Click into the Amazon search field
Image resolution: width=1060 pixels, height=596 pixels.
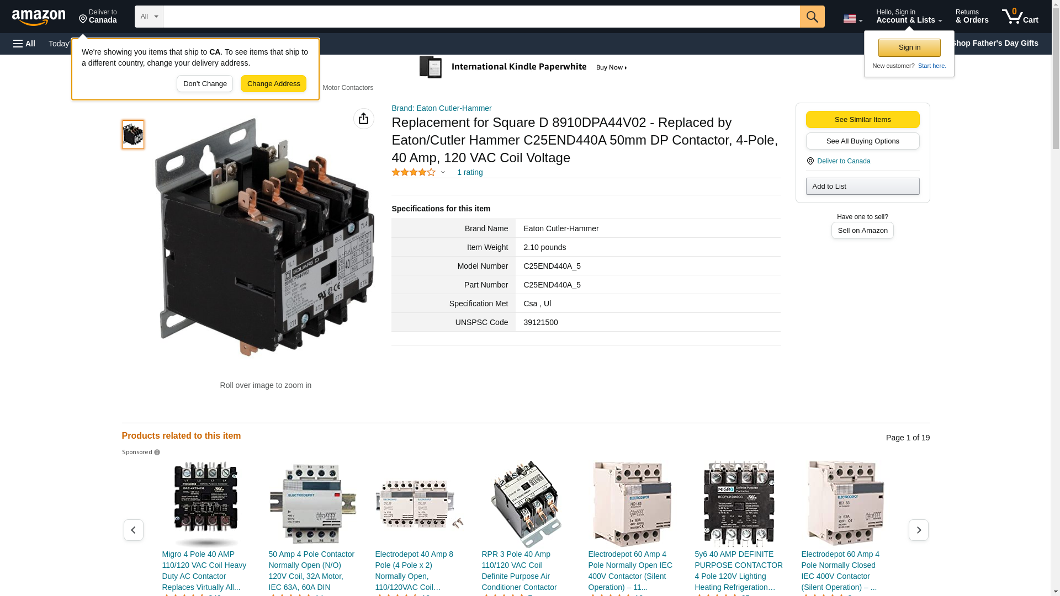click(x=480, y=17)
